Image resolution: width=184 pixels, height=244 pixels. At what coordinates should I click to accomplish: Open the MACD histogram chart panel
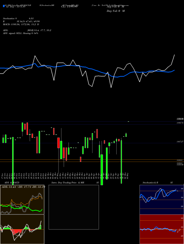pos(22,229)
